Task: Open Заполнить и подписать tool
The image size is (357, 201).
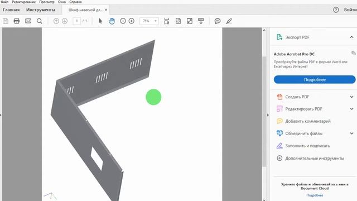Action: pyautogui.click(x=307, y=146)
